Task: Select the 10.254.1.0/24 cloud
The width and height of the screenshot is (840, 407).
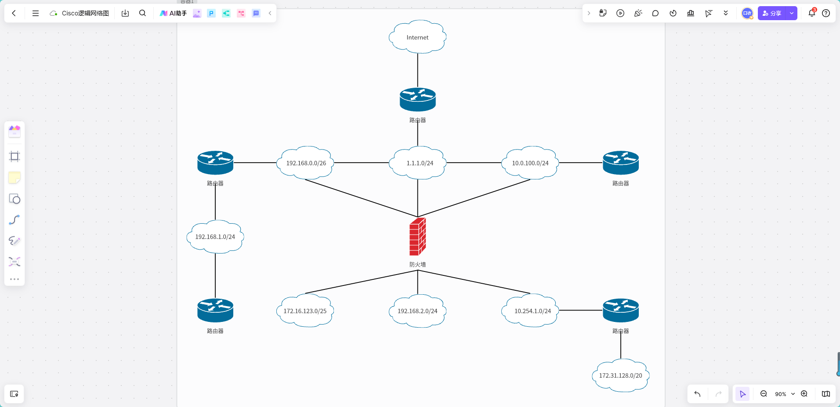Action: [x=530, y=311]
